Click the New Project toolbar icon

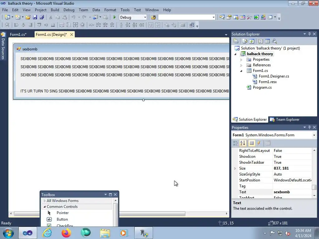point(7,17)
